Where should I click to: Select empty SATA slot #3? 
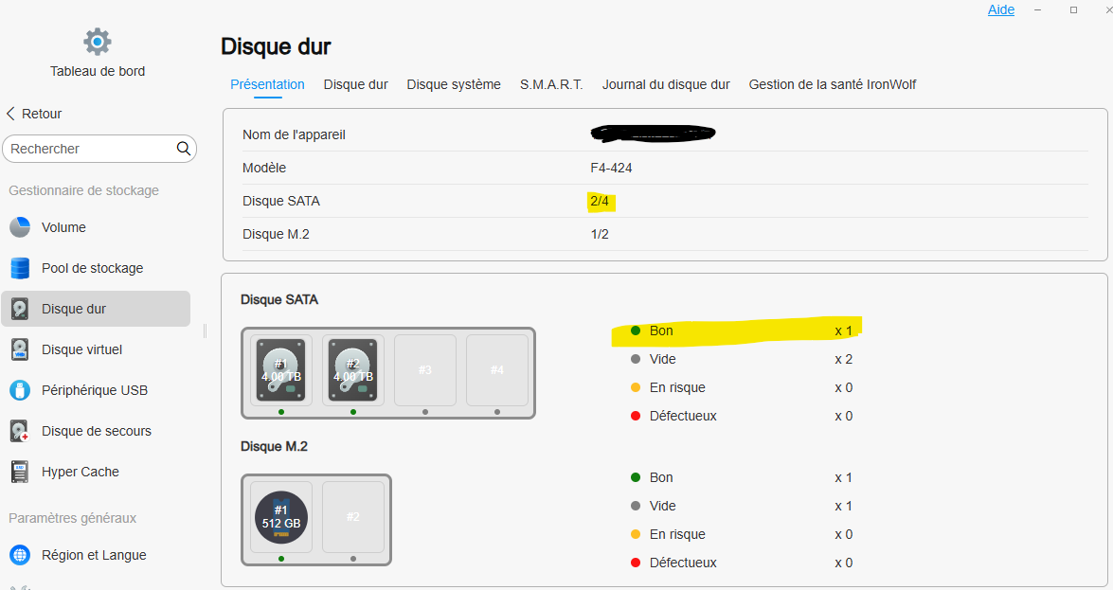[425, 370]
